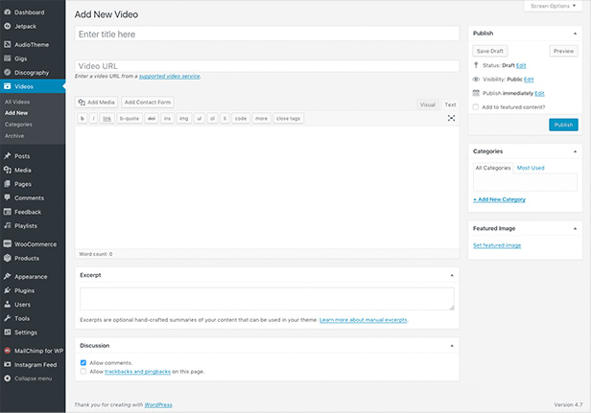This screenshot has height=413, width=591.
Task: Open the Screen Options dropdown
Action: point(553,6)
